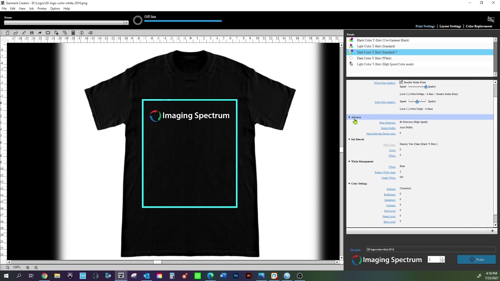Viewport: 500px width, 281px height.
Task: Collapse the Advance section
Action: (349, 117)
